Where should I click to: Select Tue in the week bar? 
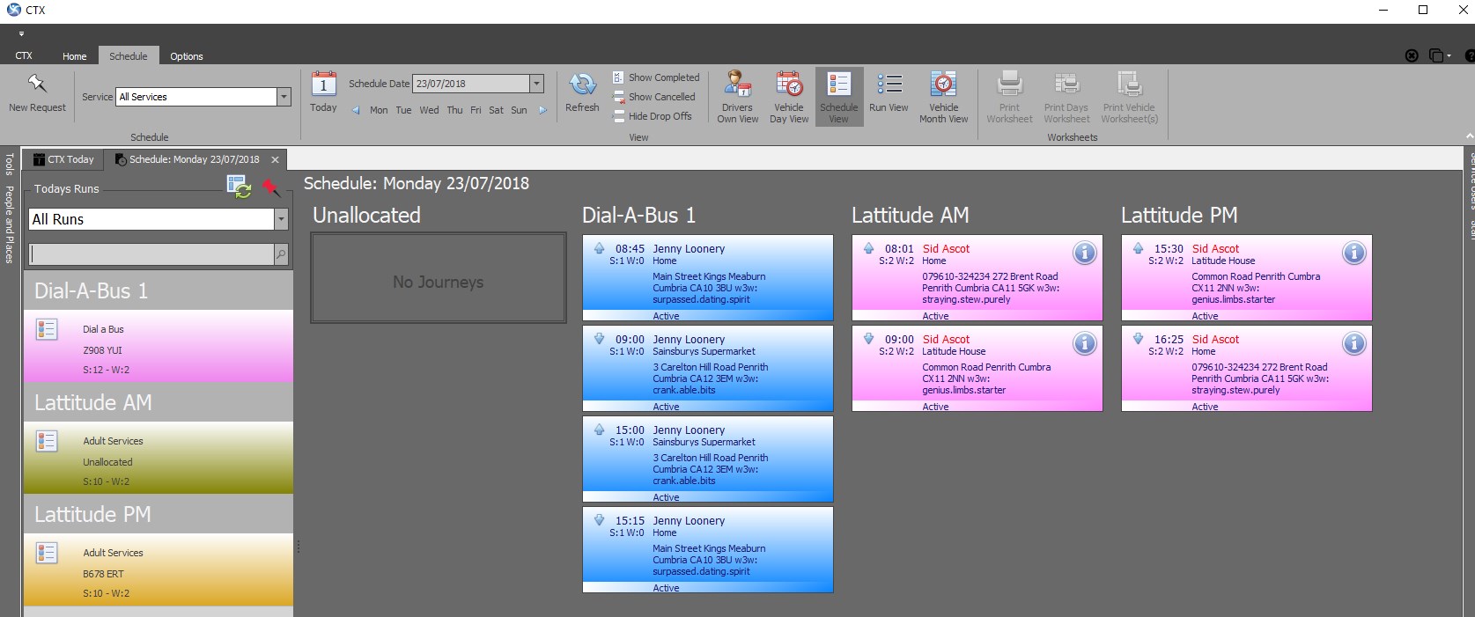[403, 110]
